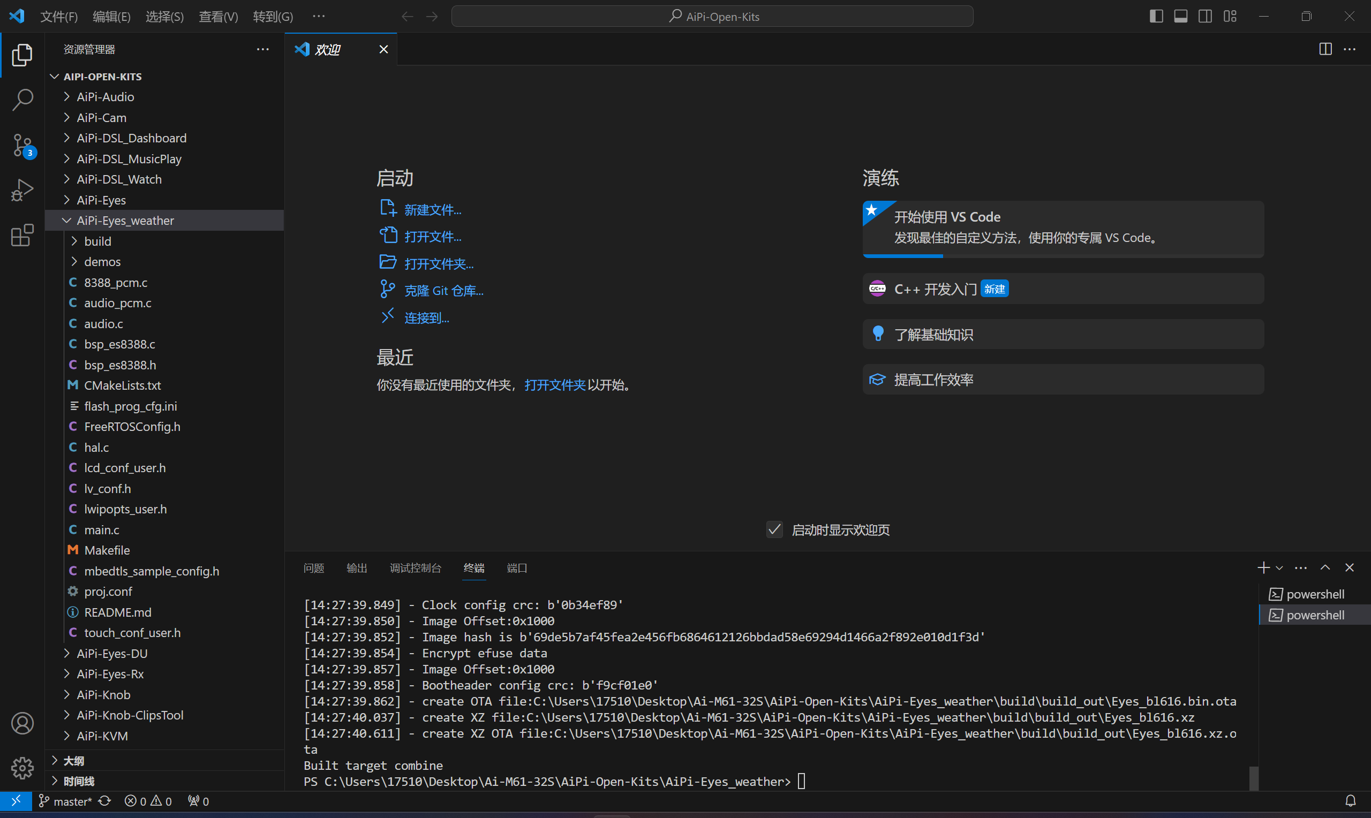Close the terminal panel

pyautogui.click(x=1350, y=567)
